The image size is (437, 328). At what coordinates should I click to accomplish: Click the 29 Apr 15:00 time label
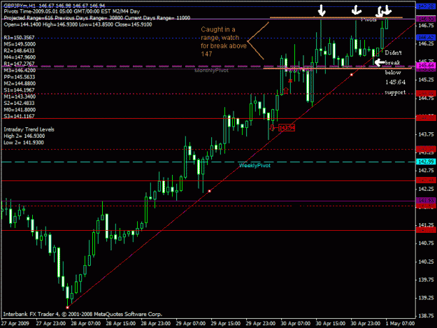[x=225, y=324]
